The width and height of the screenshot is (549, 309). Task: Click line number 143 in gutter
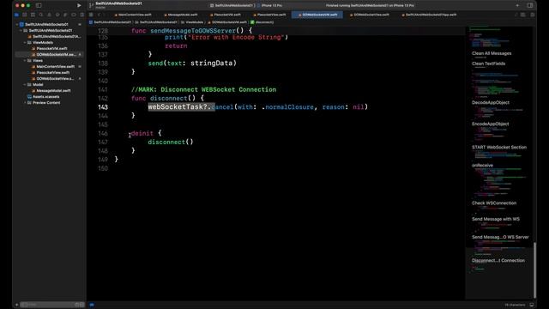click(103, 107)
